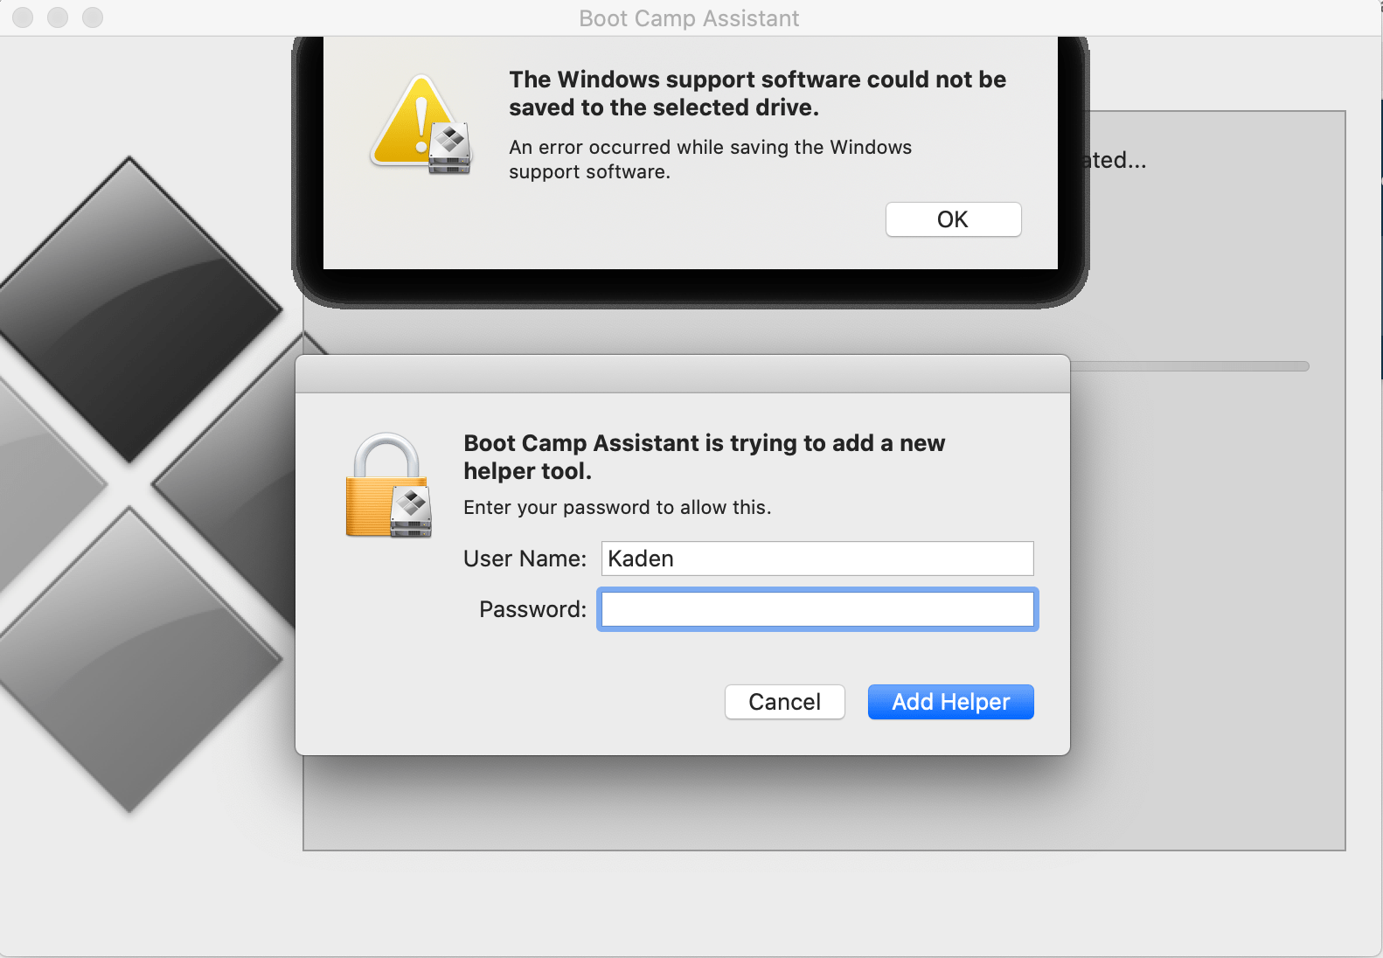Click the window minimize button
This screenshot has width=1383, height=958.
tap(58, 17)
